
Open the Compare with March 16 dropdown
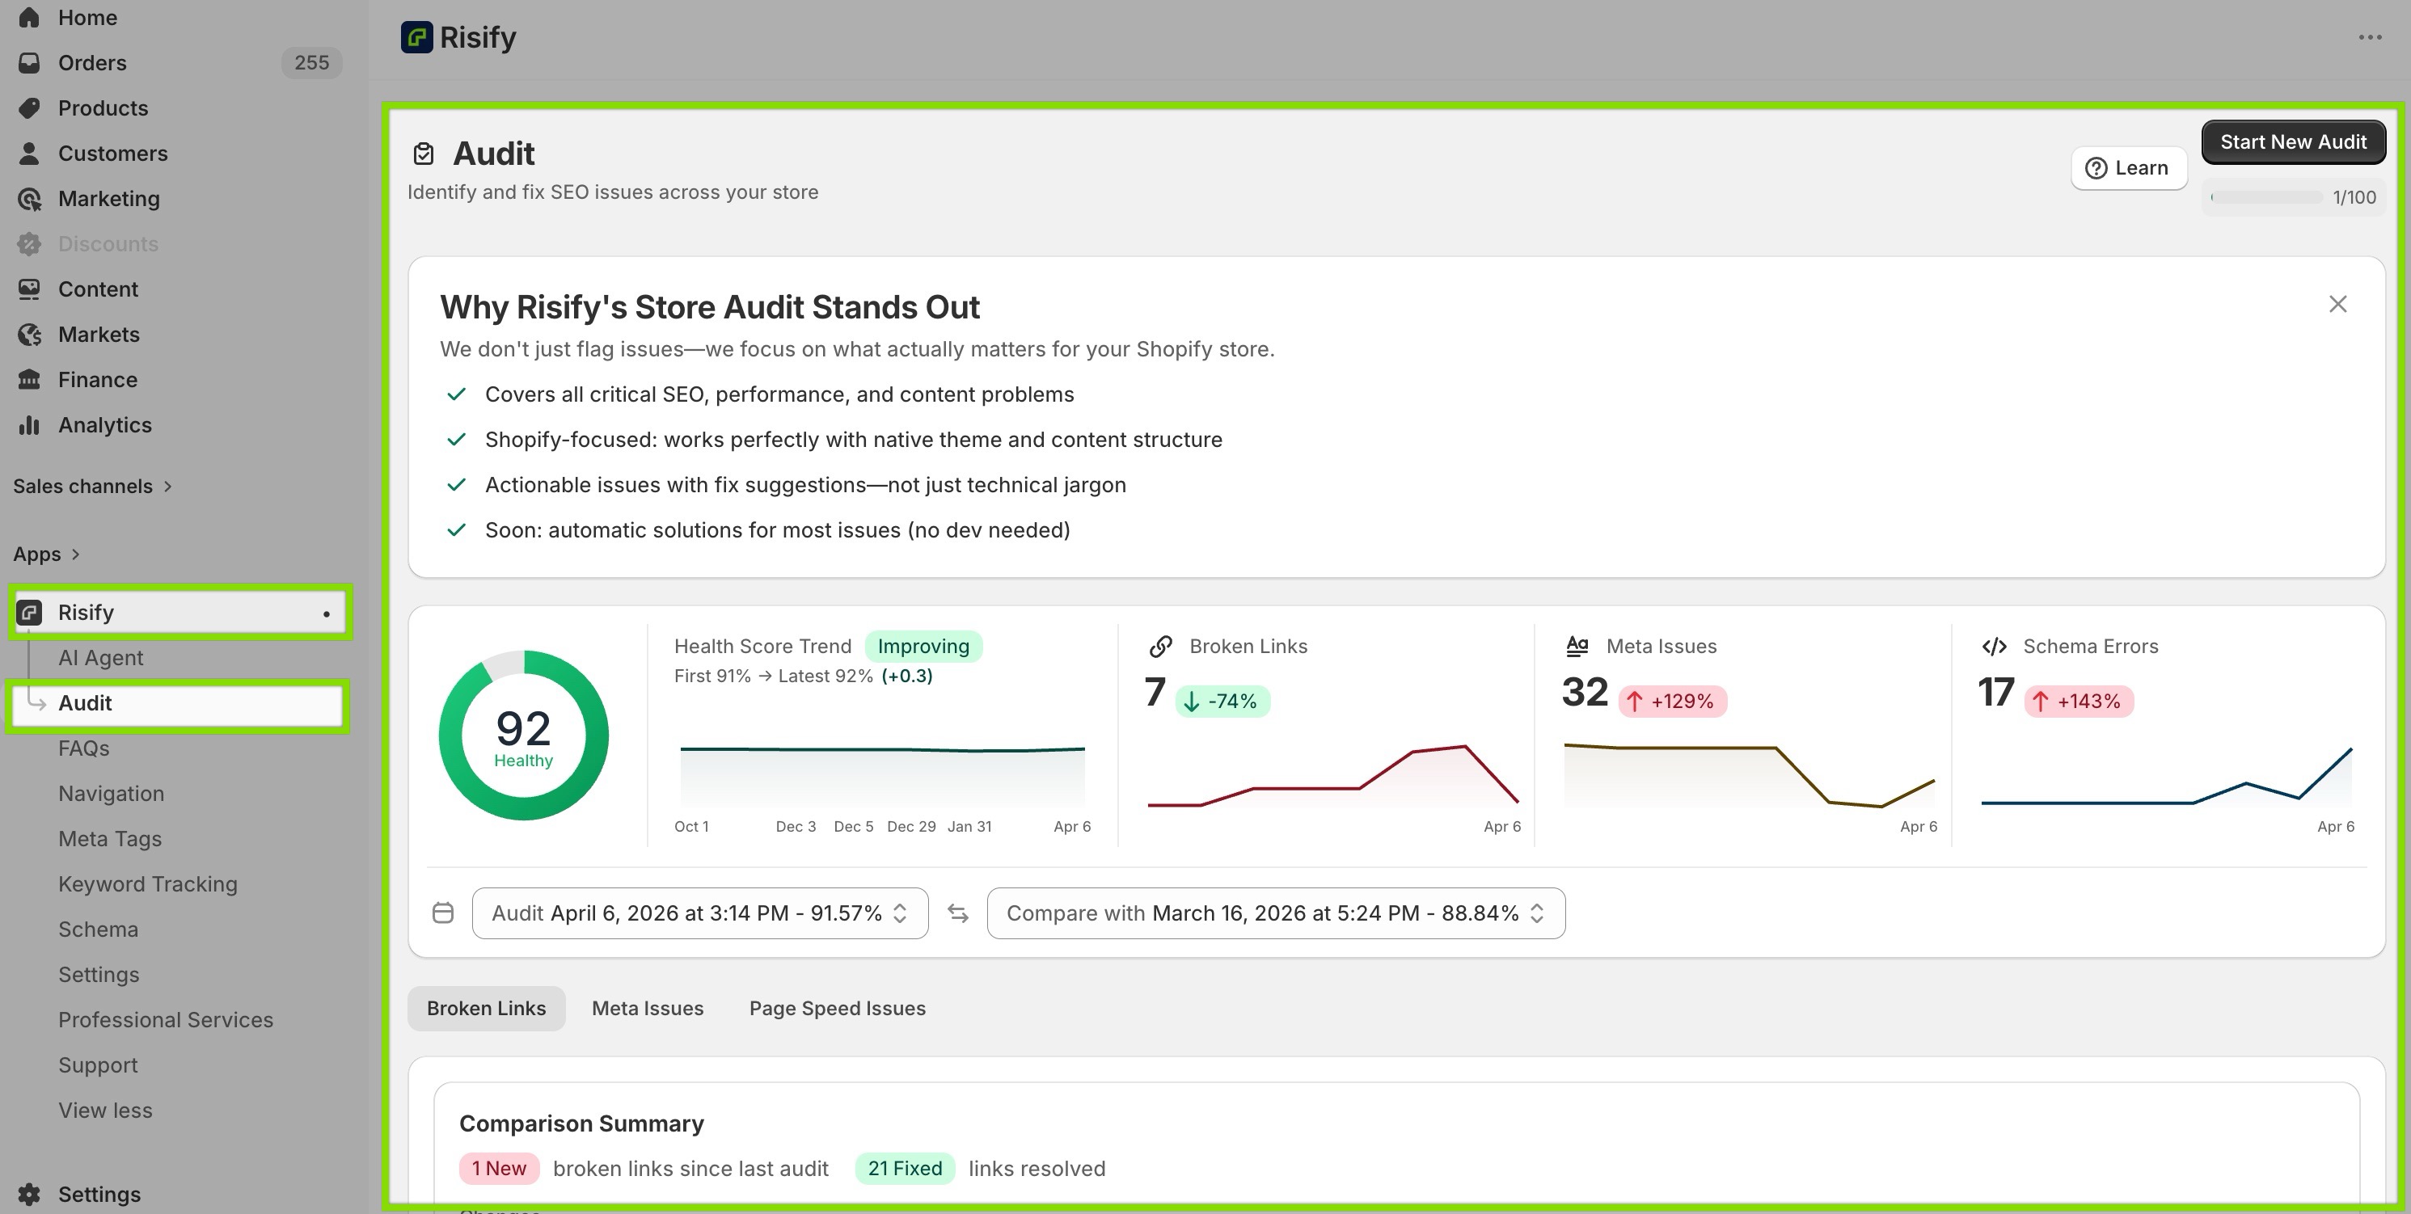1276,913
